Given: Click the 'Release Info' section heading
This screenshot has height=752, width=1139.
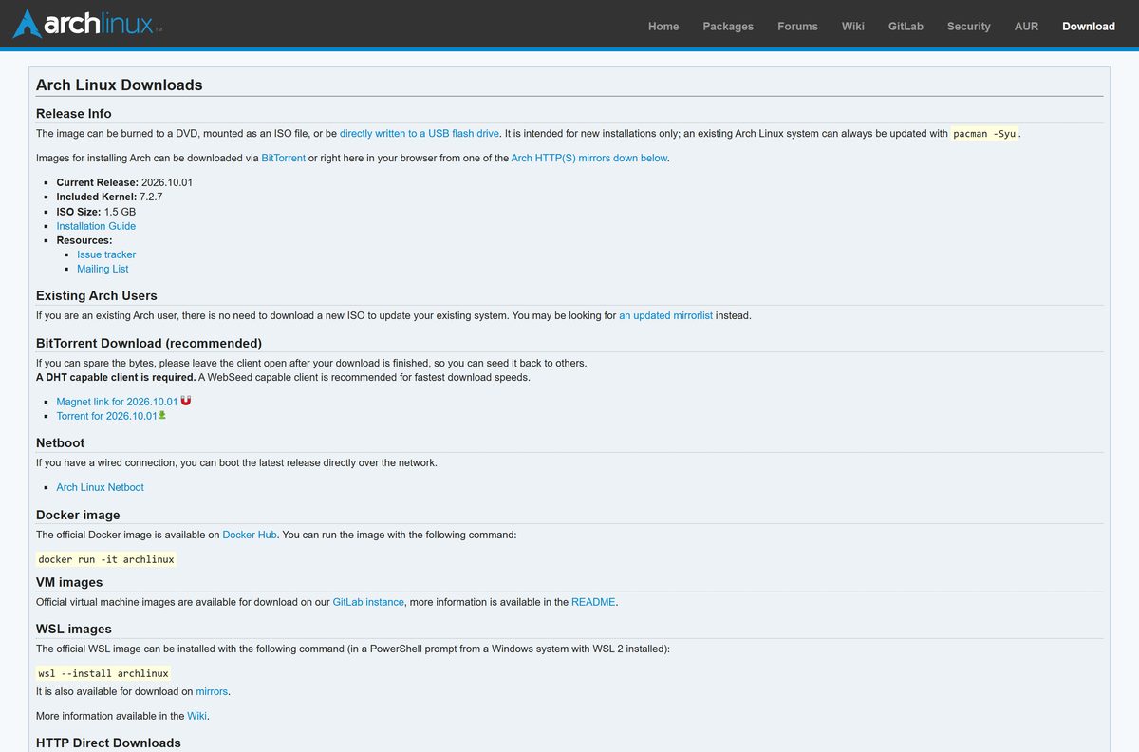Looking at the screenshot, I should coord(74,113).
